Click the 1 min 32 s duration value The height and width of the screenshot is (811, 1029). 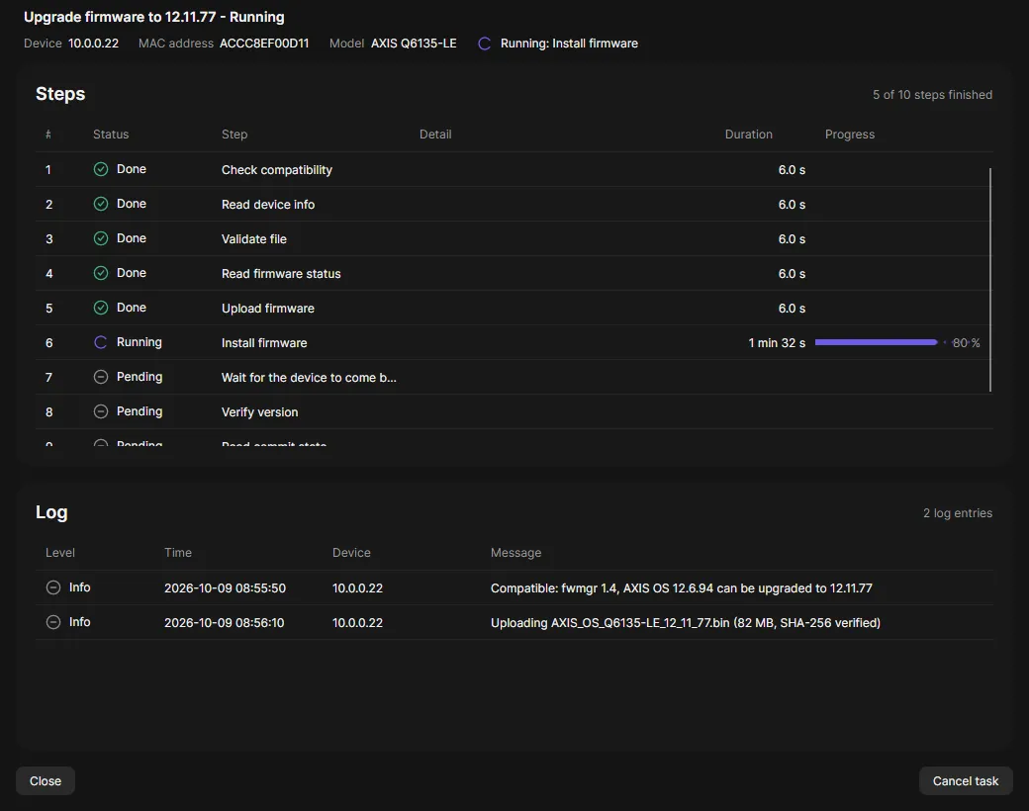pyautogui.click(x=777, y=342)
